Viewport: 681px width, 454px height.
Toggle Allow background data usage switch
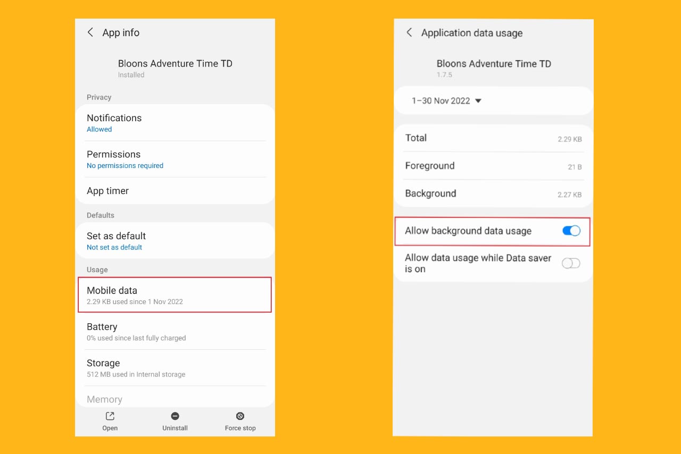coord(571,231)
